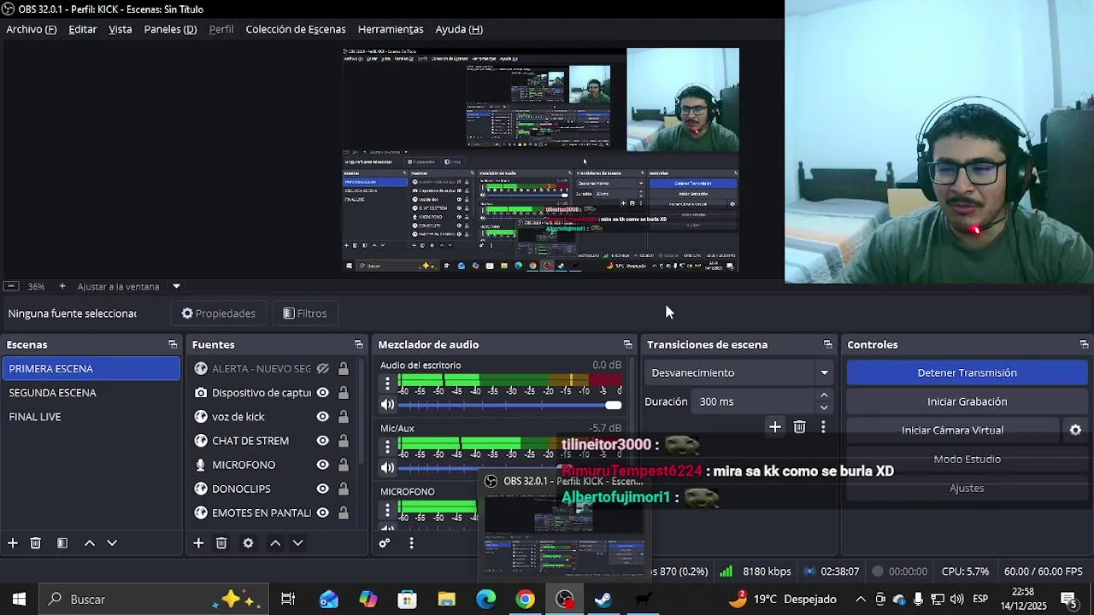
Task: Open the preview scaling dropdown arrow
Action: coord(176,286)
